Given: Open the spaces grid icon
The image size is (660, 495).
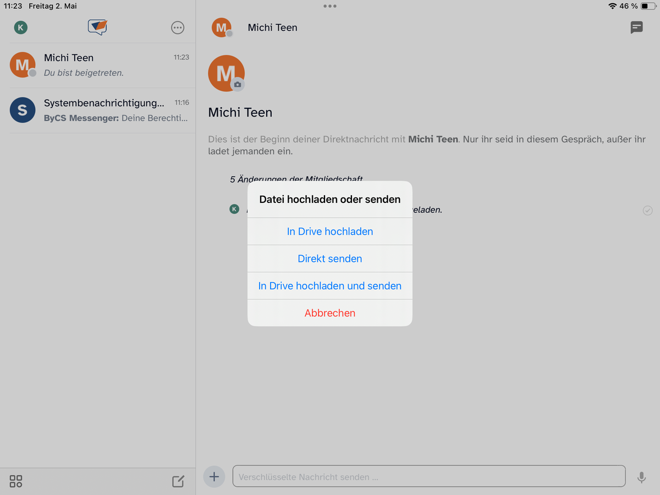Looking at the screenshot, I should (16, 481).
